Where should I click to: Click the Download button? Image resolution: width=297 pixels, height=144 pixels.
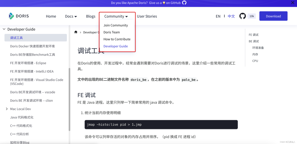coord(273,16)
